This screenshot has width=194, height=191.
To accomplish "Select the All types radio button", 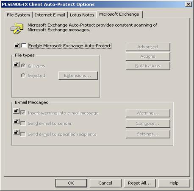I will 23,66.
